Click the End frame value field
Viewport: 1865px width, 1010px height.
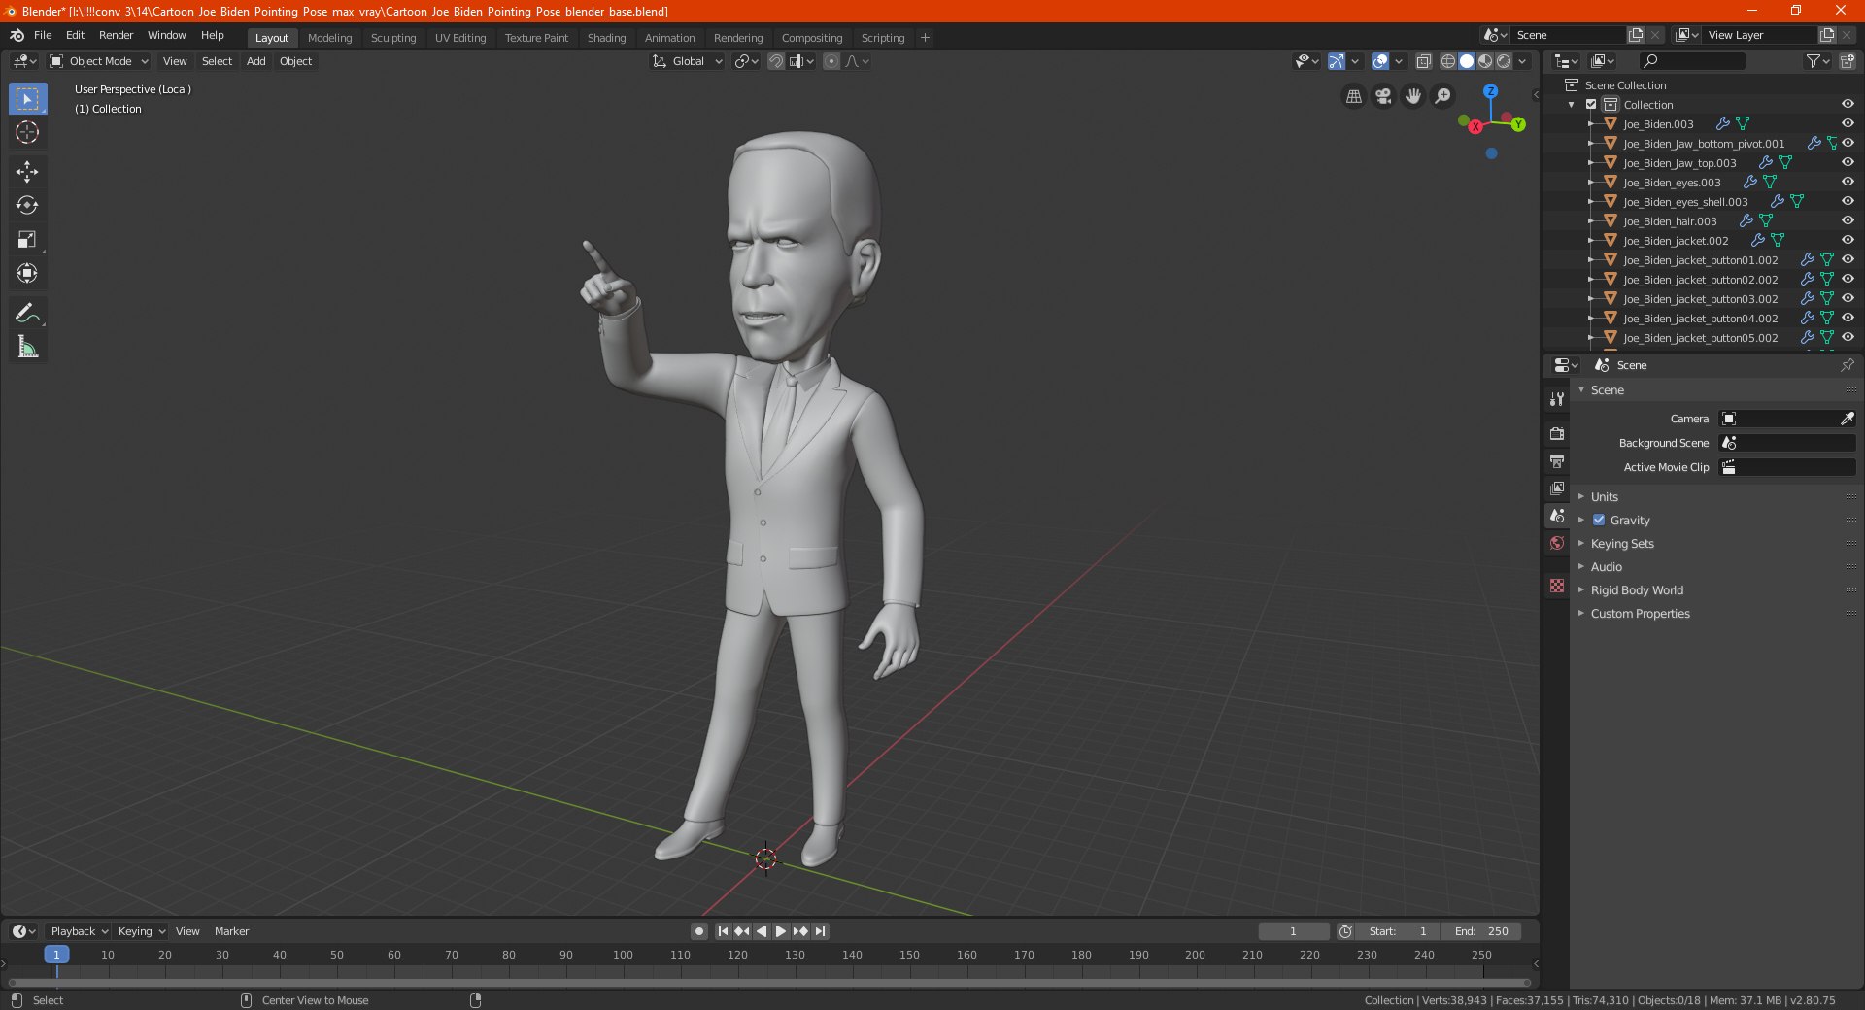pos(1481,931)
